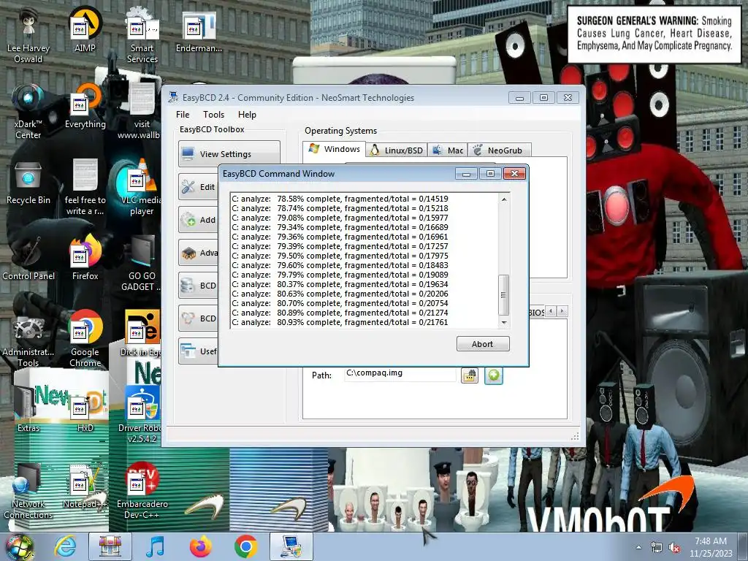748x561 pixels.
Task: Click the View Settings toolbox button
Action: click(x=229, y=153)
